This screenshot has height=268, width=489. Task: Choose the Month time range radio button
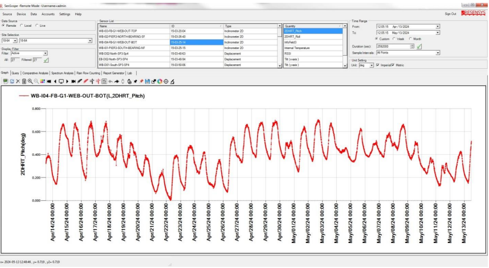tap(410, 39)
